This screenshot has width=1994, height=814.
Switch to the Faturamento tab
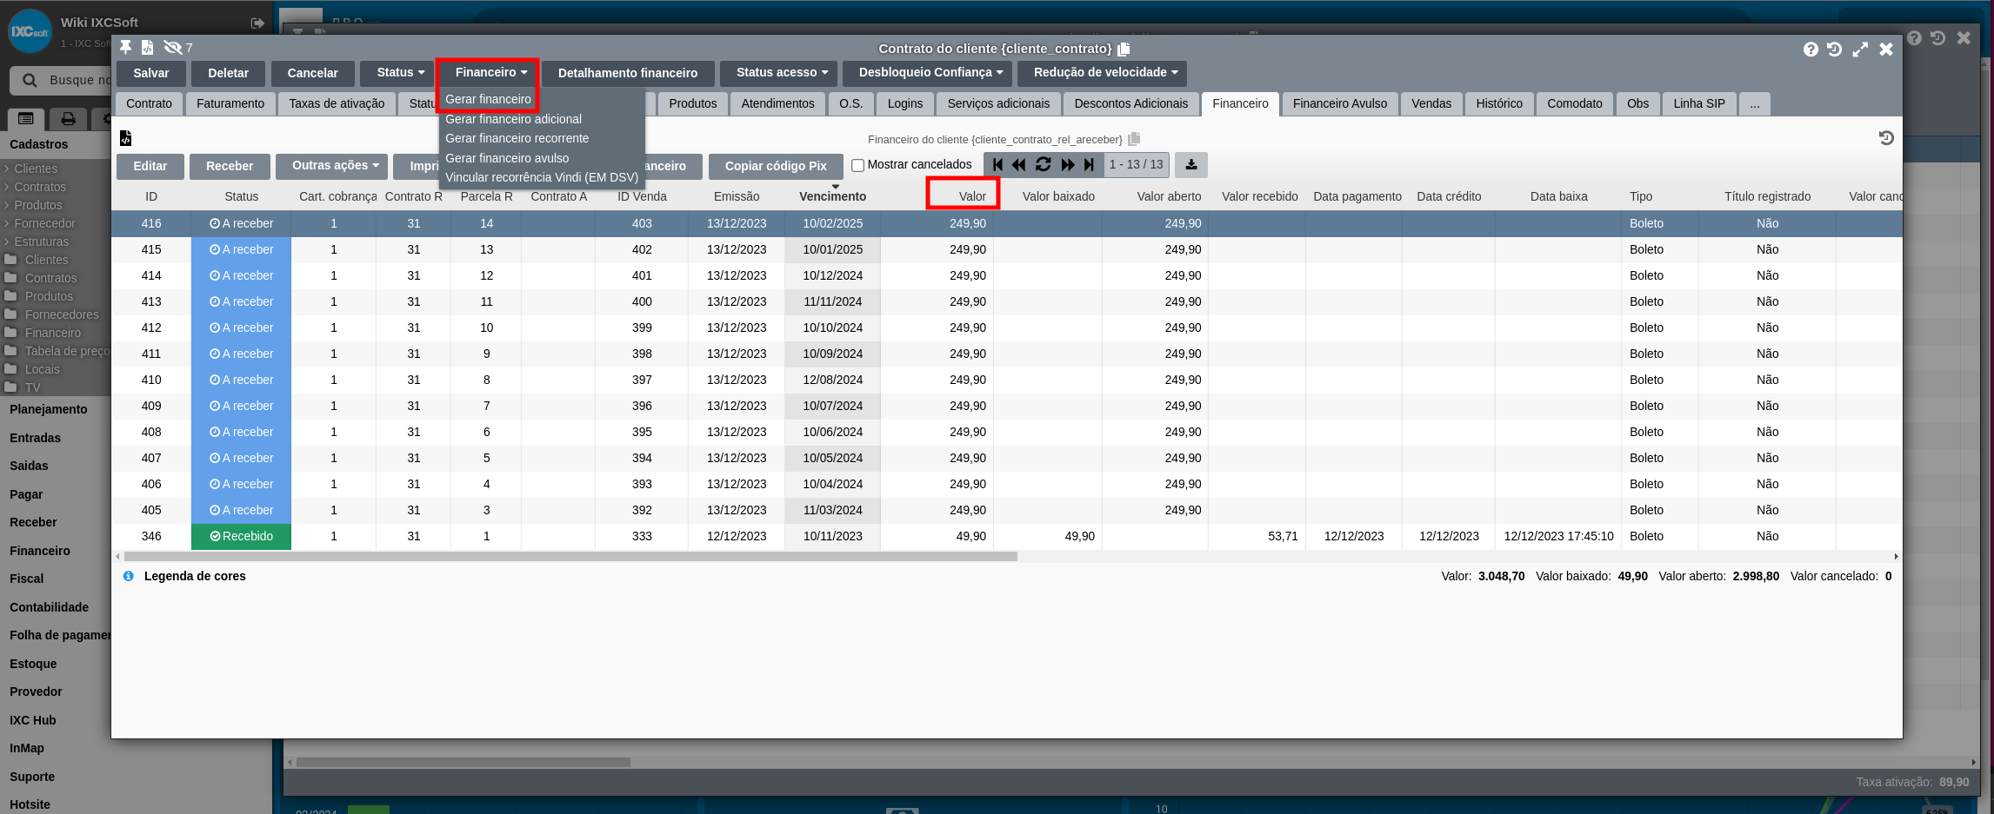point(230,104)
